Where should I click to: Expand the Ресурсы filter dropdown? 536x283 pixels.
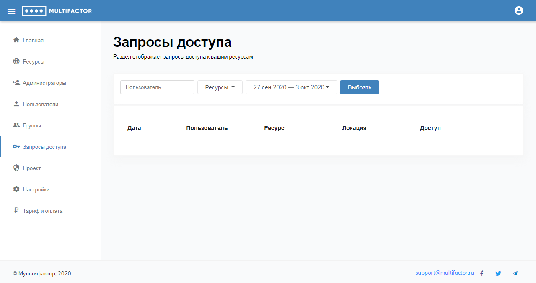220,87
